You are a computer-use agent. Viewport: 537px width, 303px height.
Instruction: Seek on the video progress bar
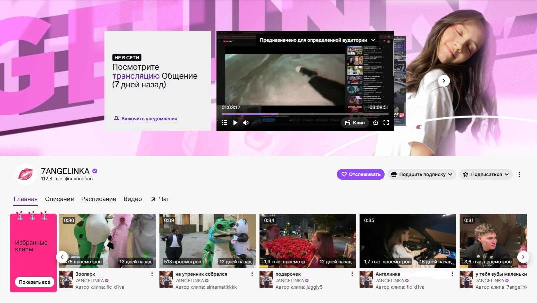(305, 114)
